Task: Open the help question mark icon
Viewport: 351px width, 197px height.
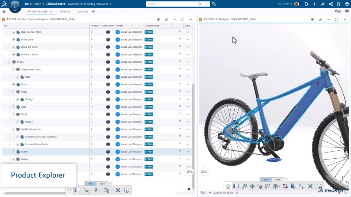Action: tap(347, 4)
